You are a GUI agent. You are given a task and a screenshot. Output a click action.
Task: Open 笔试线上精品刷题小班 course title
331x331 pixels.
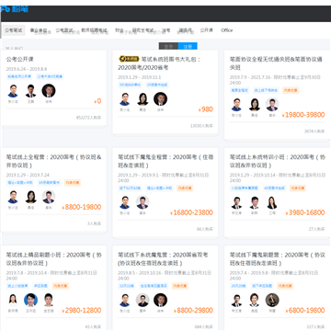click(x=54, y=259)
